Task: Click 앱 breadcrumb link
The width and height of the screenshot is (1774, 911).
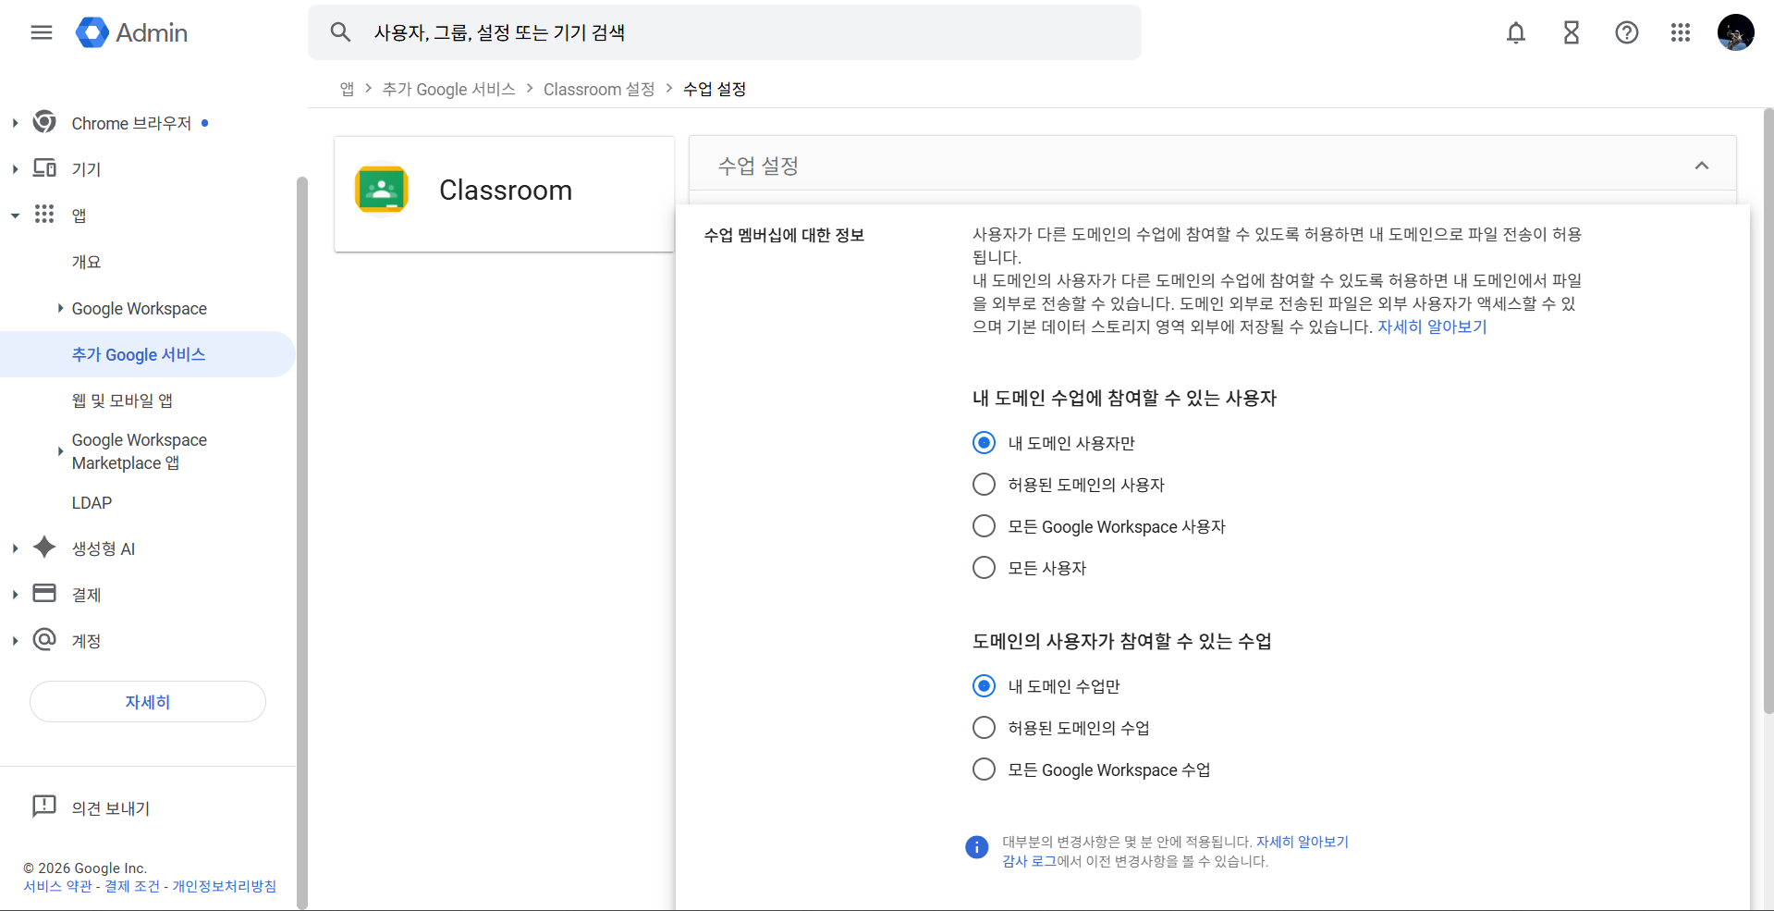Action: (x=347, y=89)
